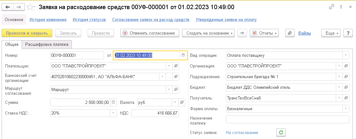Open the help question mark button
The width and height of the screenshot is (356, 139).
[x=348, y=33]
